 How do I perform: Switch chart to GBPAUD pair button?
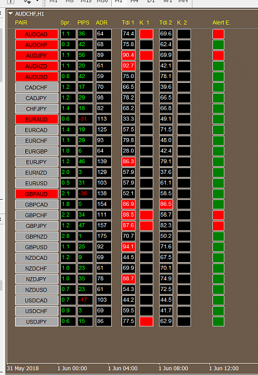click(37, 194)
